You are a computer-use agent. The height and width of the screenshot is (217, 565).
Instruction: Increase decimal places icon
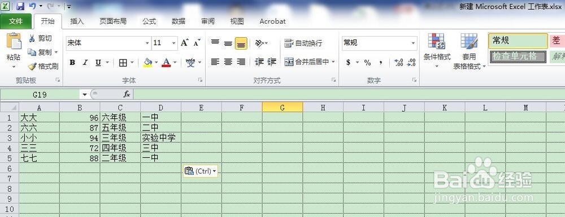[399, 63]
